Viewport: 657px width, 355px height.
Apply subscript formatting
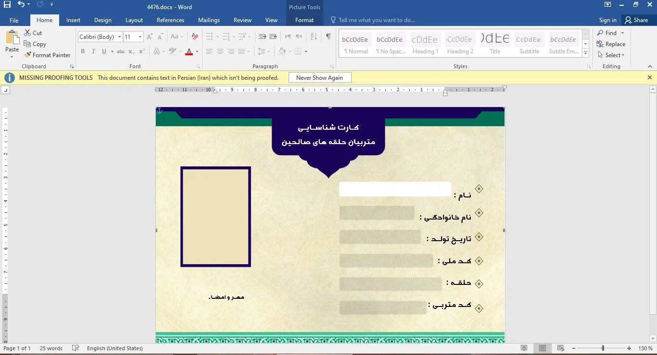click(x=131, y=51)
